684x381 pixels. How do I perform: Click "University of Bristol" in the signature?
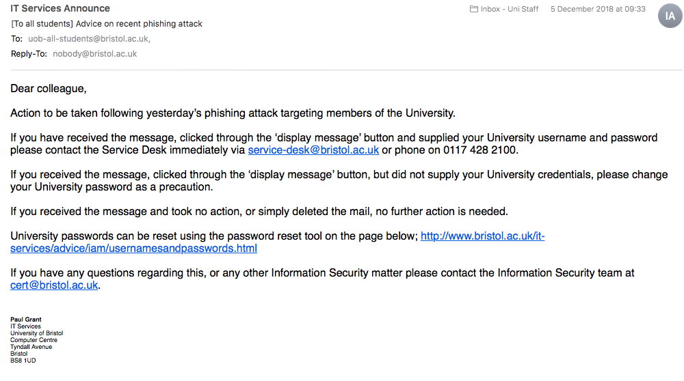pyautogui.click(x=36, y=333)
